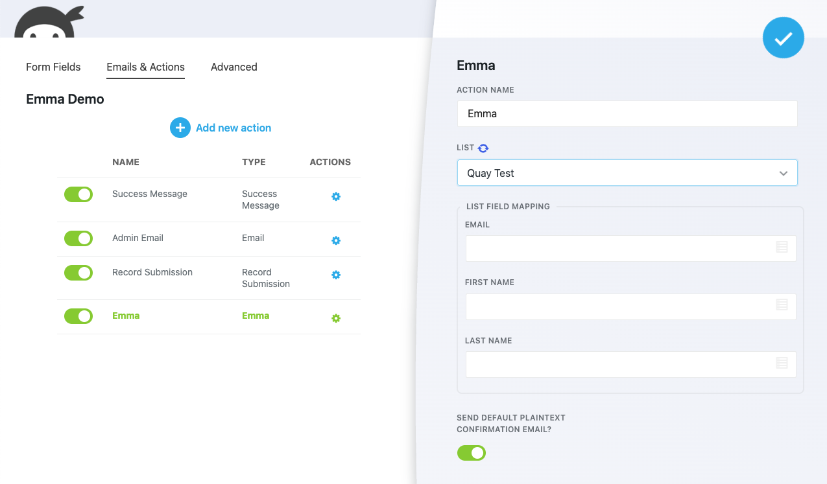Image resolution: width=827 pixels, height=484 pixels.
Task: Click the TYPE column header
Action: click(254, 162)
